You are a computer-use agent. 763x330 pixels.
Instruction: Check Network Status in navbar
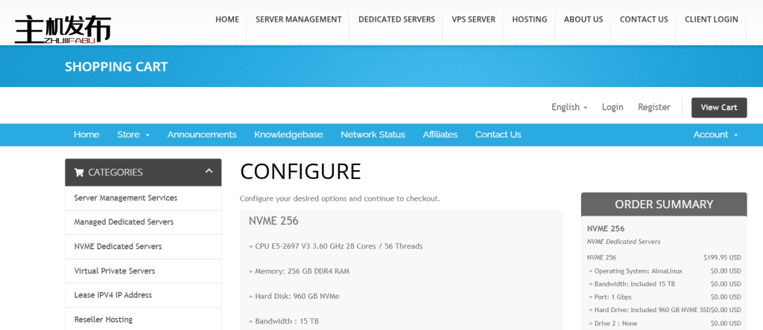pyautogui.click(x=373, y=135)
